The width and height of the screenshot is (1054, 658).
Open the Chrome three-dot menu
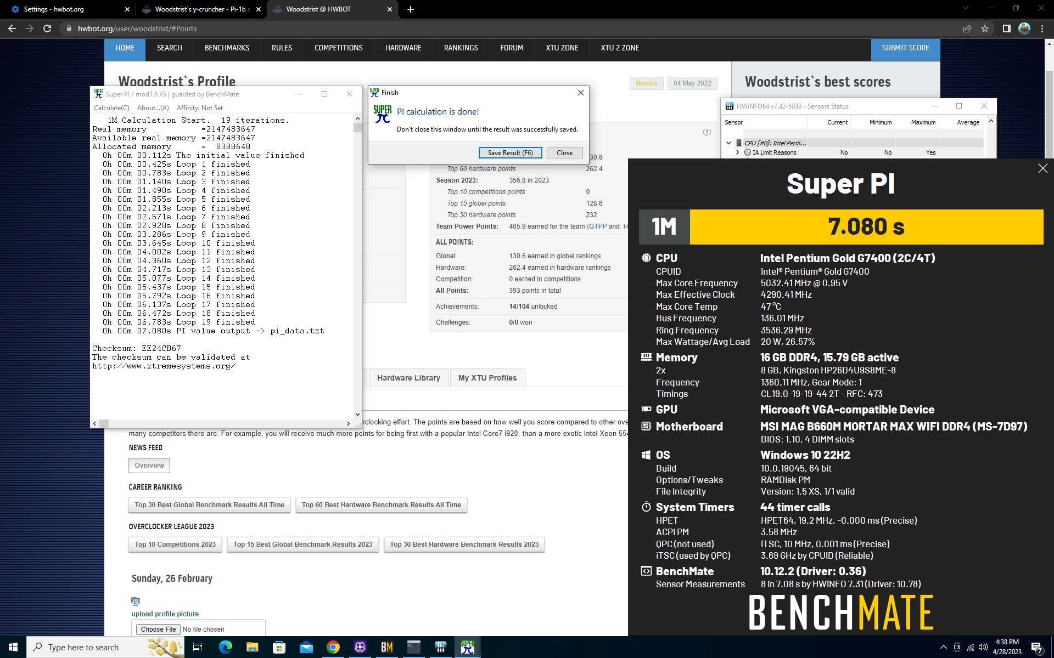pos(1042,29)
